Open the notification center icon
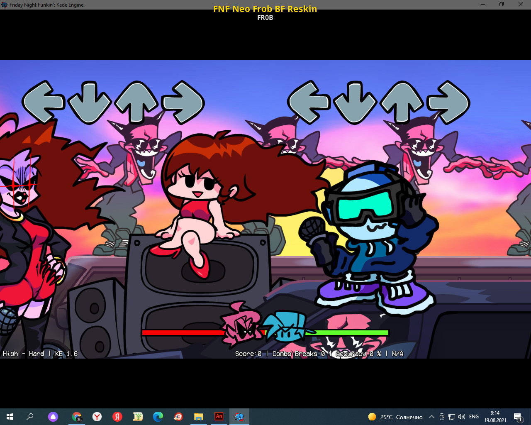Screen dimensions: 531x425 pos(518,417)
